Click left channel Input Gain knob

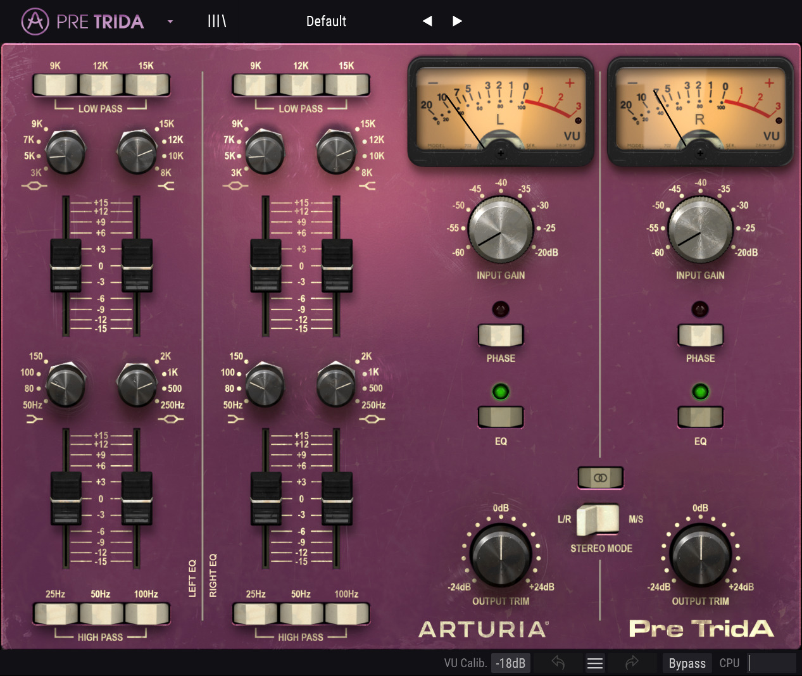[501, 229]
